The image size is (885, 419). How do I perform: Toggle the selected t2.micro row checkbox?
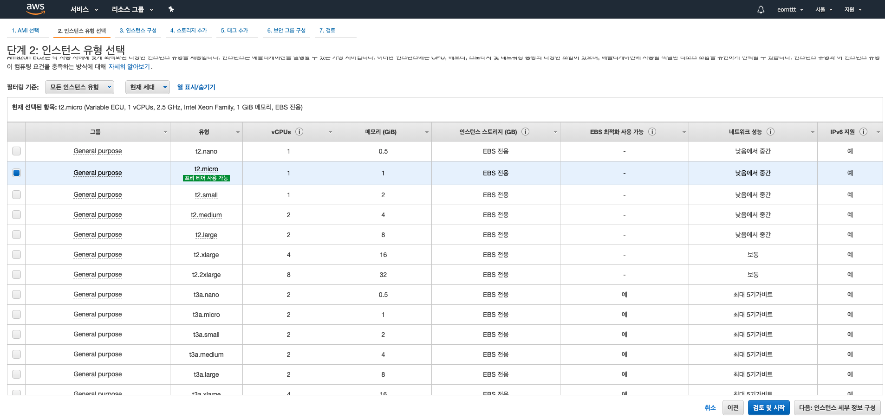pyautogui.click(x=17, y=173)
